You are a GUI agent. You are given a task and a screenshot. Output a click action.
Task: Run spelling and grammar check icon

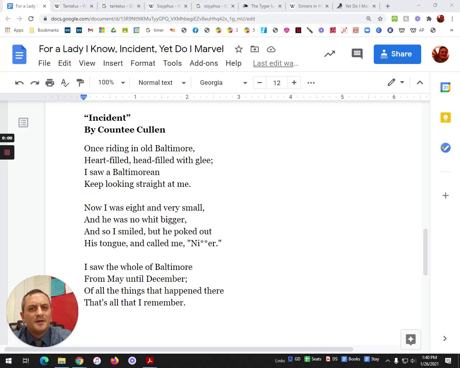[65, 83]
